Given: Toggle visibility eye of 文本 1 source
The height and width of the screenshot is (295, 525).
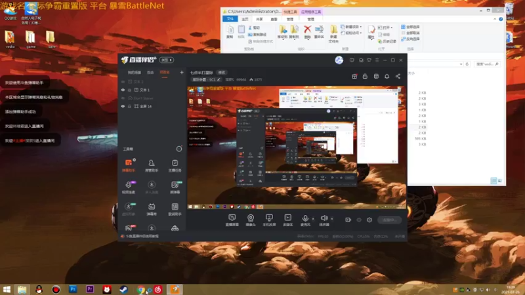Looking at the screenshot, I should tap(123, 90).
